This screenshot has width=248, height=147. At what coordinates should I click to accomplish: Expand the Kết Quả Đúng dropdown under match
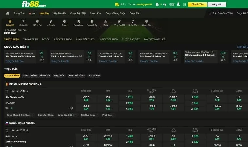[89, 115]
